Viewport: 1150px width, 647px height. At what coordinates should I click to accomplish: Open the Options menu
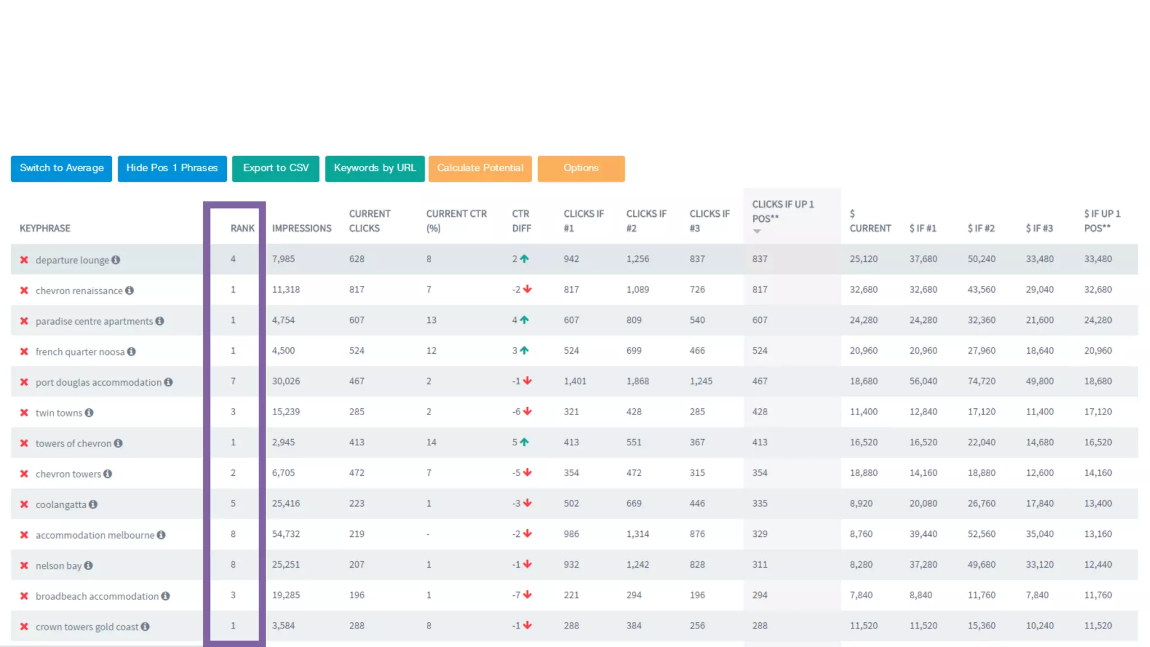pos(581,168)
